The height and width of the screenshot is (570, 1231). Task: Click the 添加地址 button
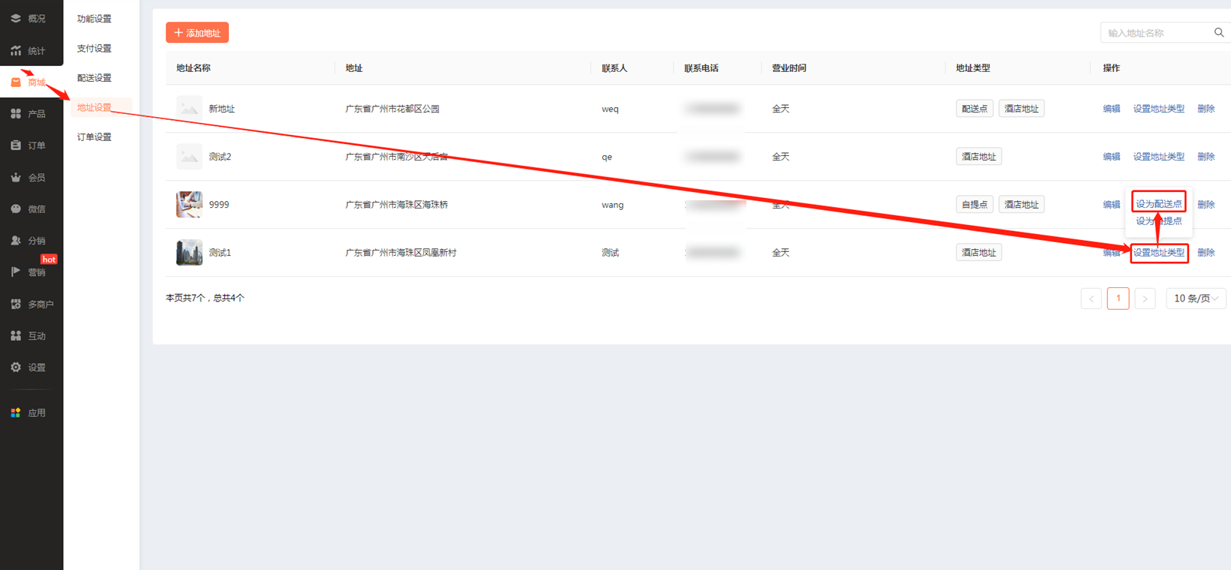[197, 33]
